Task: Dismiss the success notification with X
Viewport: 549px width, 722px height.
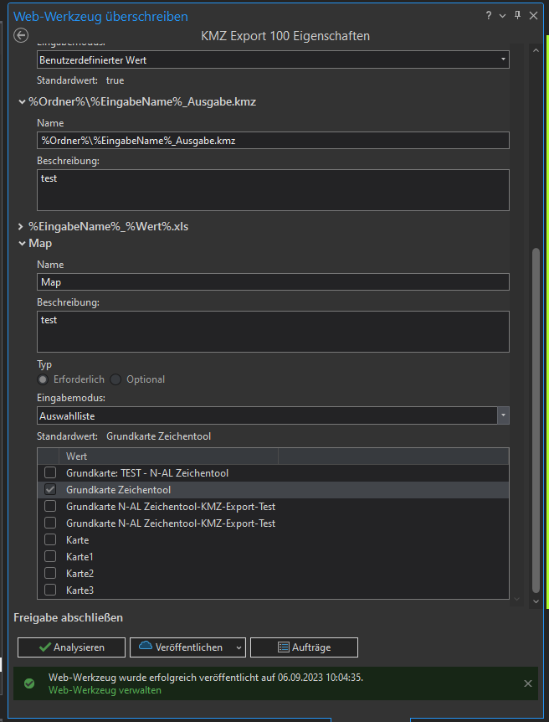Action: [528, 683]
